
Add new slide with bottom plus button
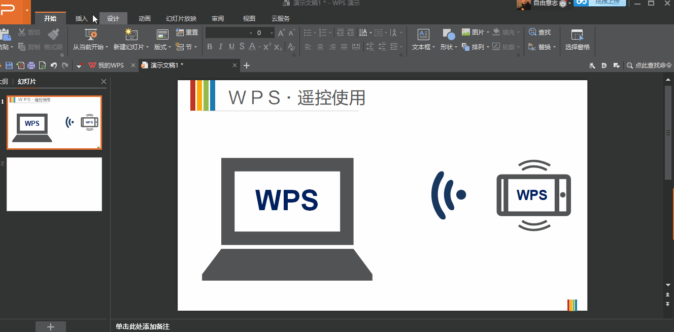point(50,327)
